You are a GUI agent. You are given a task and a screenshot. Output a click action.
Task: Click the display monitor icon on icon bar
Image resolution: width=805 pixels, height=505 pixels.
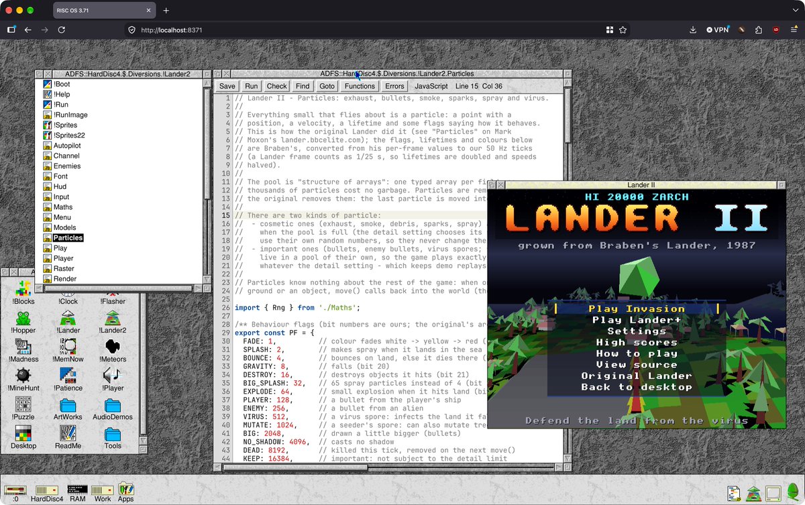[x=773, y=493]
